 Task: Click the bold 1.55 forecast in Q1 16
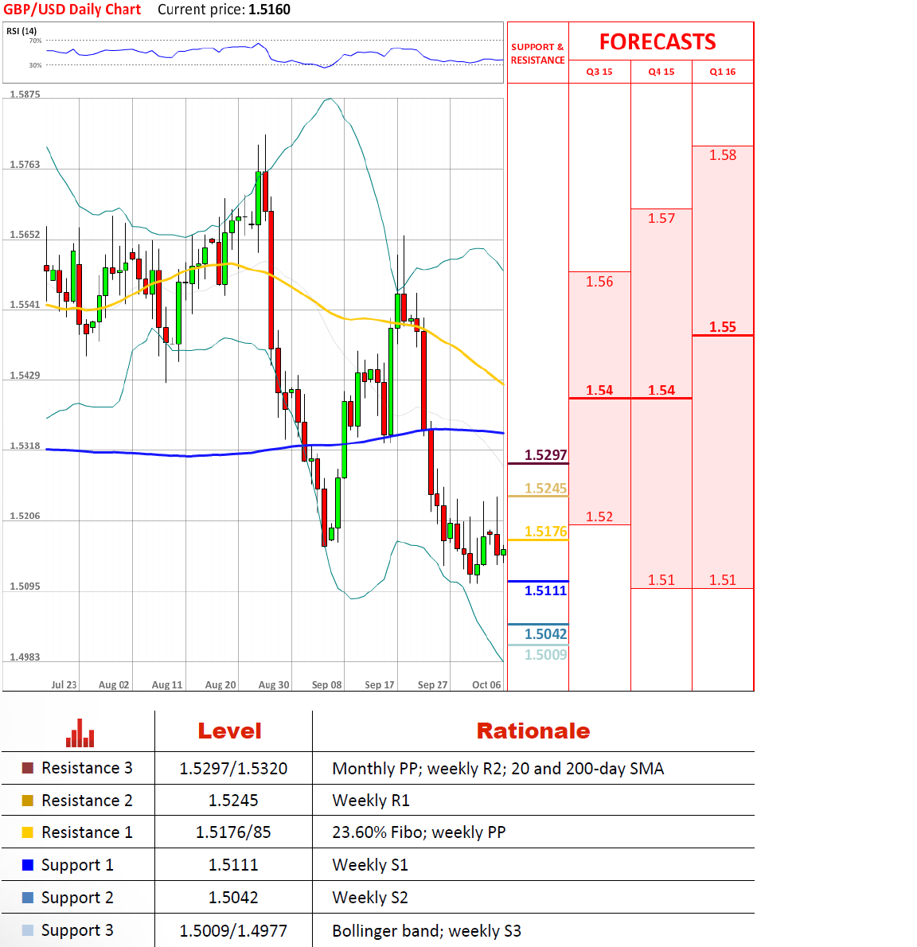723,327
